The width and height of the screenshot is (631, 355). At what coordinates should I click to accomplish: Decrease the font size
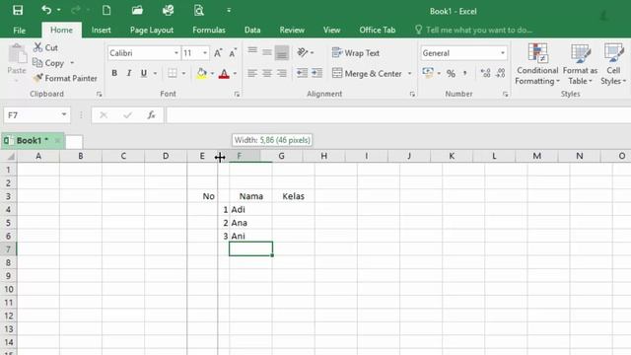coord(233,53)
